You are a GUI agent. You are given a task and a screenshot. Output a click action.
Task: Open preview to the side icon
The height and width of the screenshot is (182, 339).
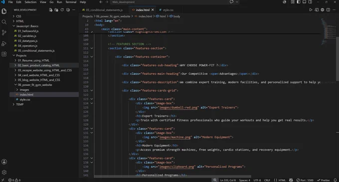pos(317,10)
